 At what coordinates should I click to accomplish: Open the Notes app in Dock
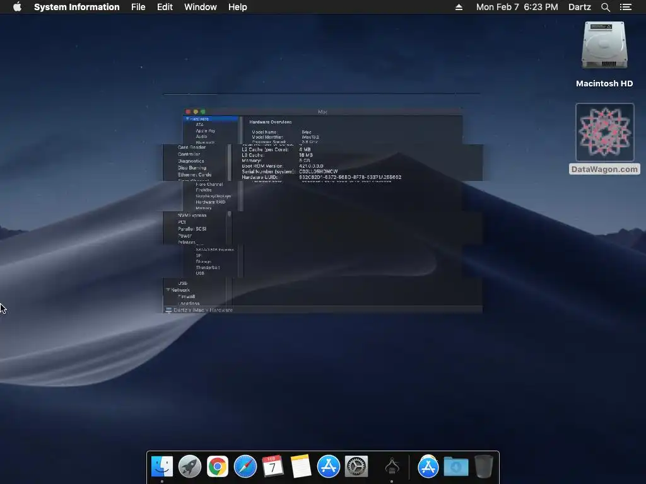(x=300, y=467)
